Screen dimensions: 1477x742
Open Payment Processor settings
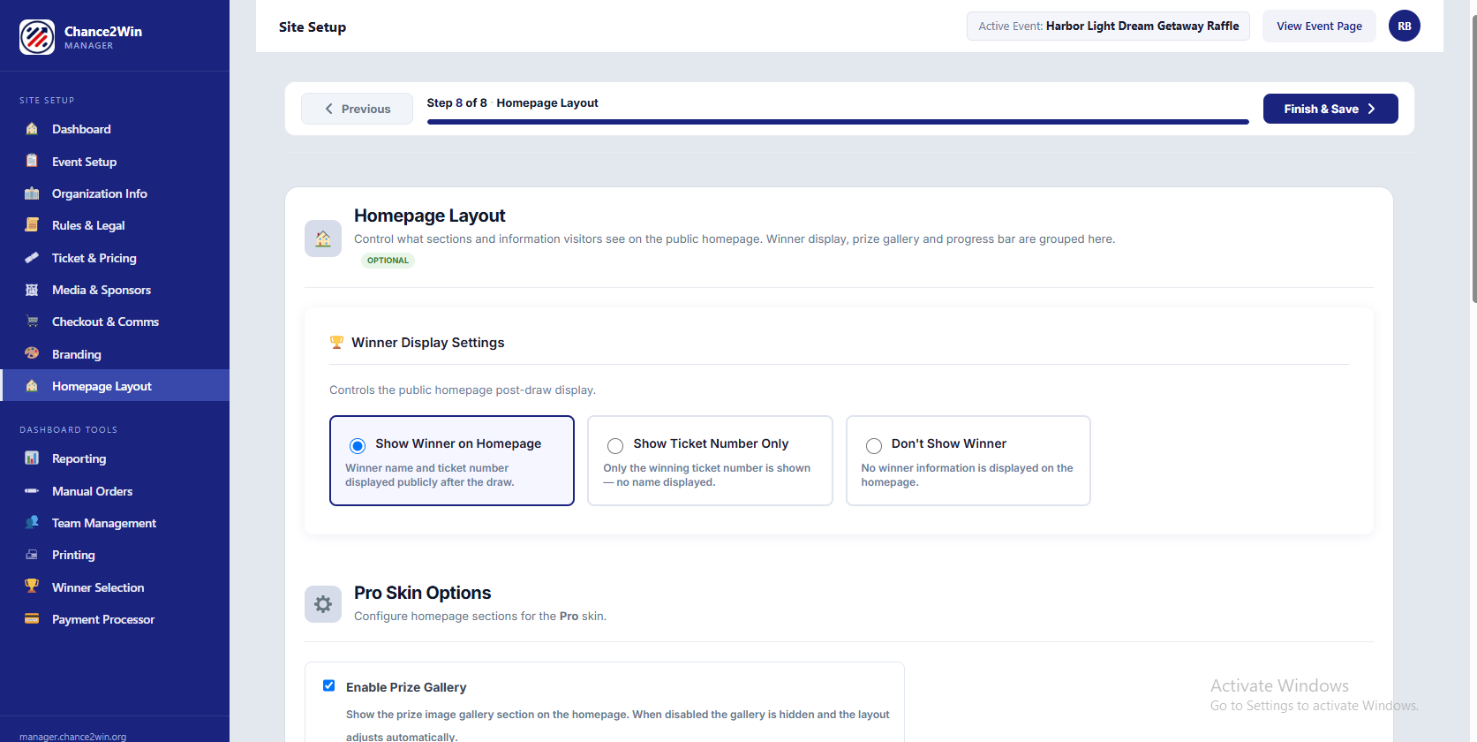coord(115,619)
